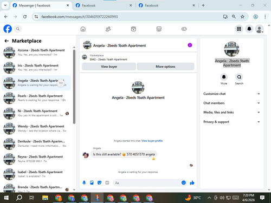Image resolution: width=271 pixels, height=203 pixels.
Task: Bookmark this page with the star
Action: [242, 17]
